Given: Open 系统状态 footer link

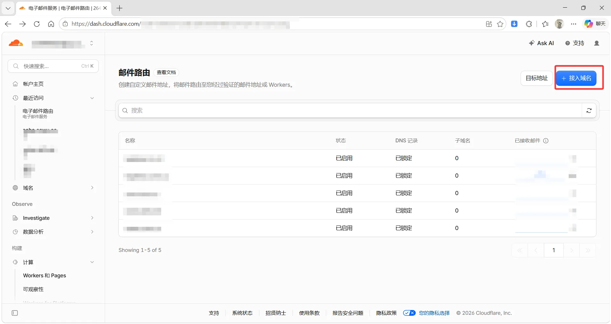Looking at the screenshot, I should pos(242,313).
